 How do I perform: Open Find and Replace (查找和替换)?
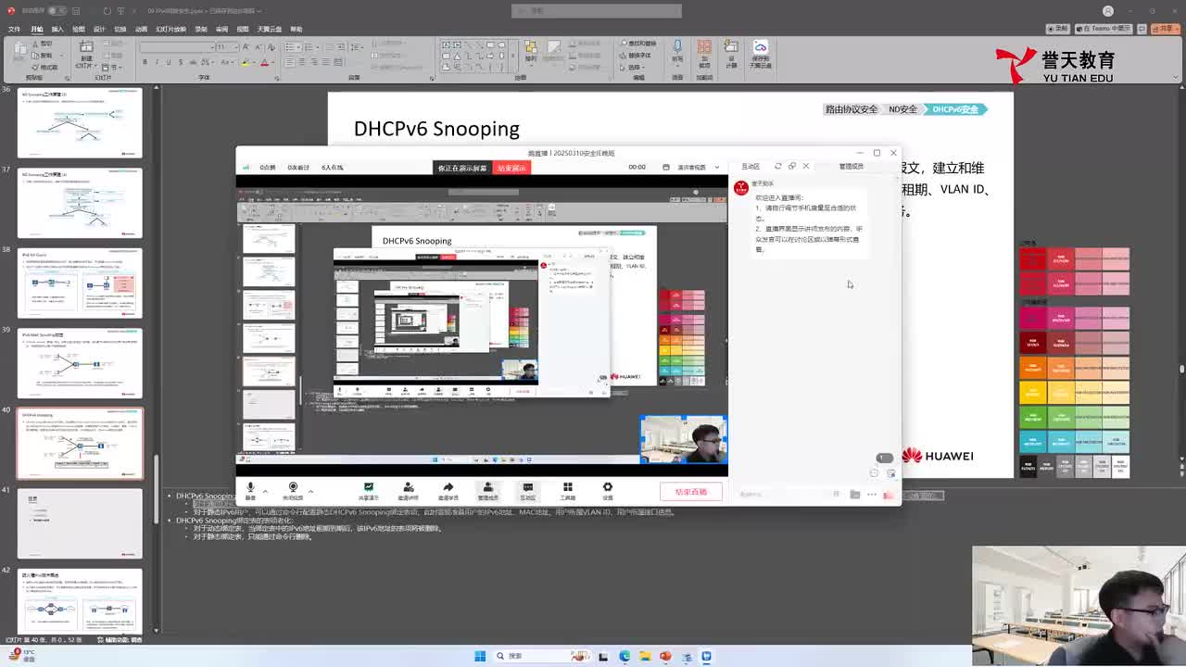640,44
